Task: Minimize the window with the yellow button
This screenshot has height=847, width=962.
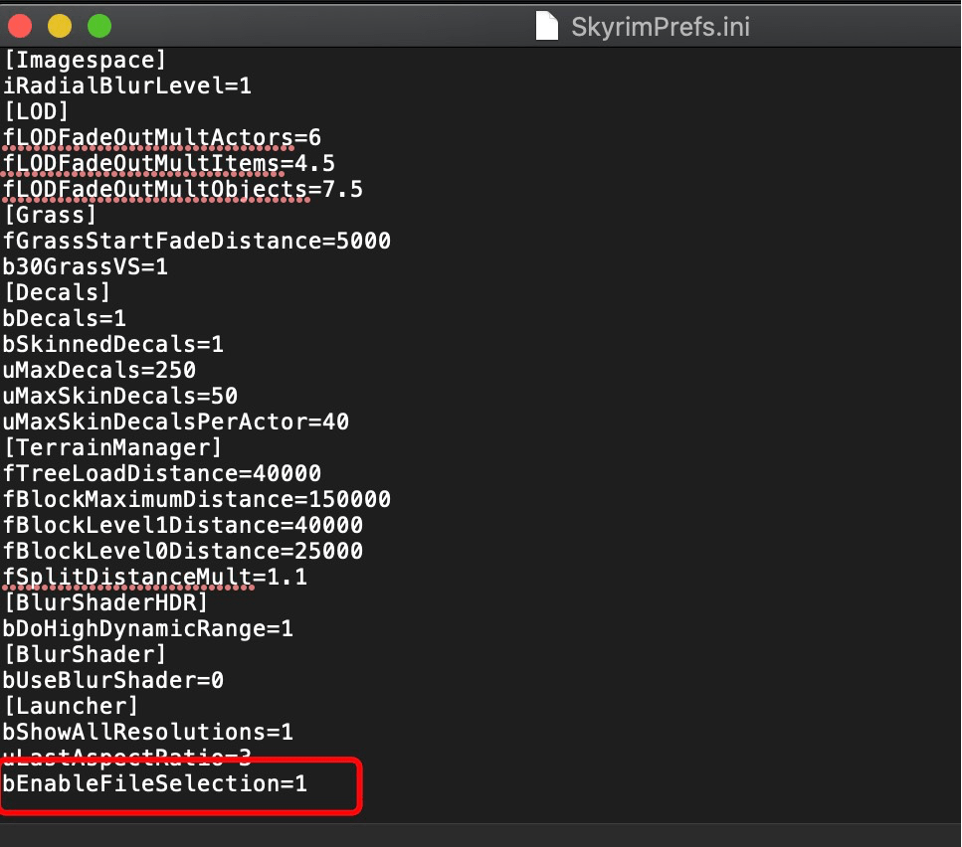Action: tap(60, 26)
